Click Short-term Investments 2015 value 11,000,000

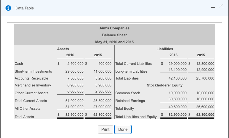pyautogui.click(x=103, y=71)
